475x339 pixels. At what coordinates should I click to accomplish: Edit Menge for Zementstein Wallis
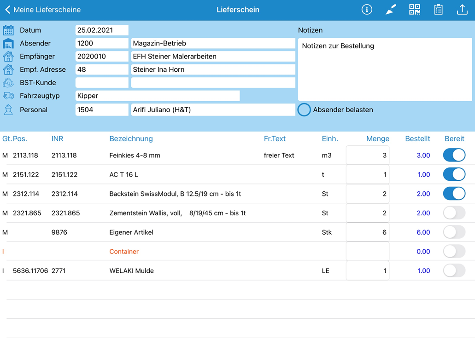point(368,213)
